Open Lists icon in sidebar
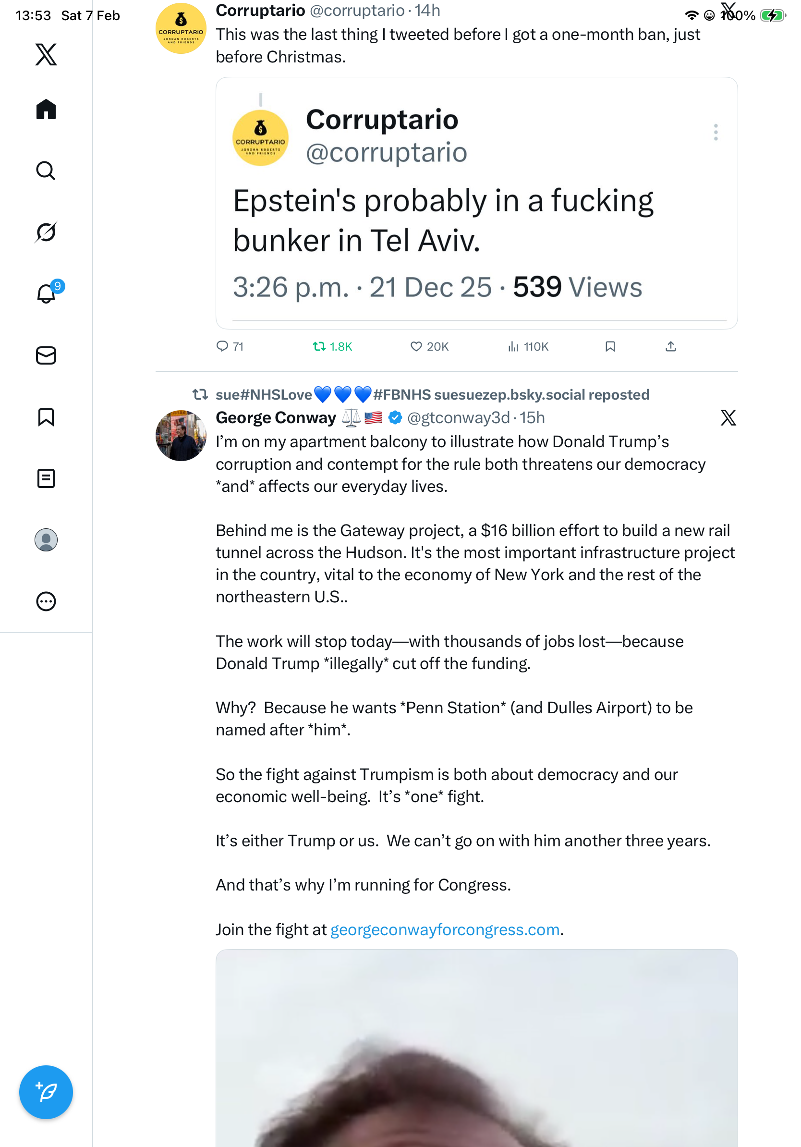801x1147 pixels. point(46,478)
